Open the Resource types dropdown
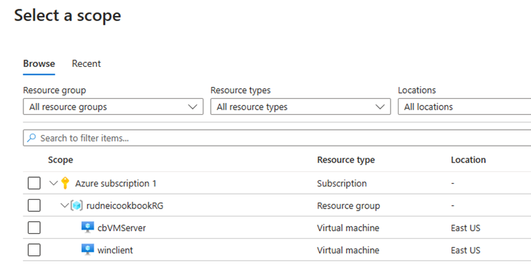 click(300, 107)
